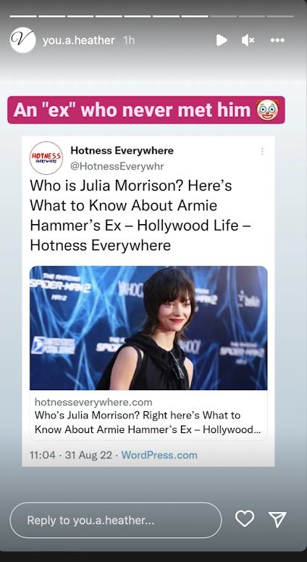Click the hotnesseverywhere.com link card
Viewport: 307px width, 562px height.
coord(148,415)
